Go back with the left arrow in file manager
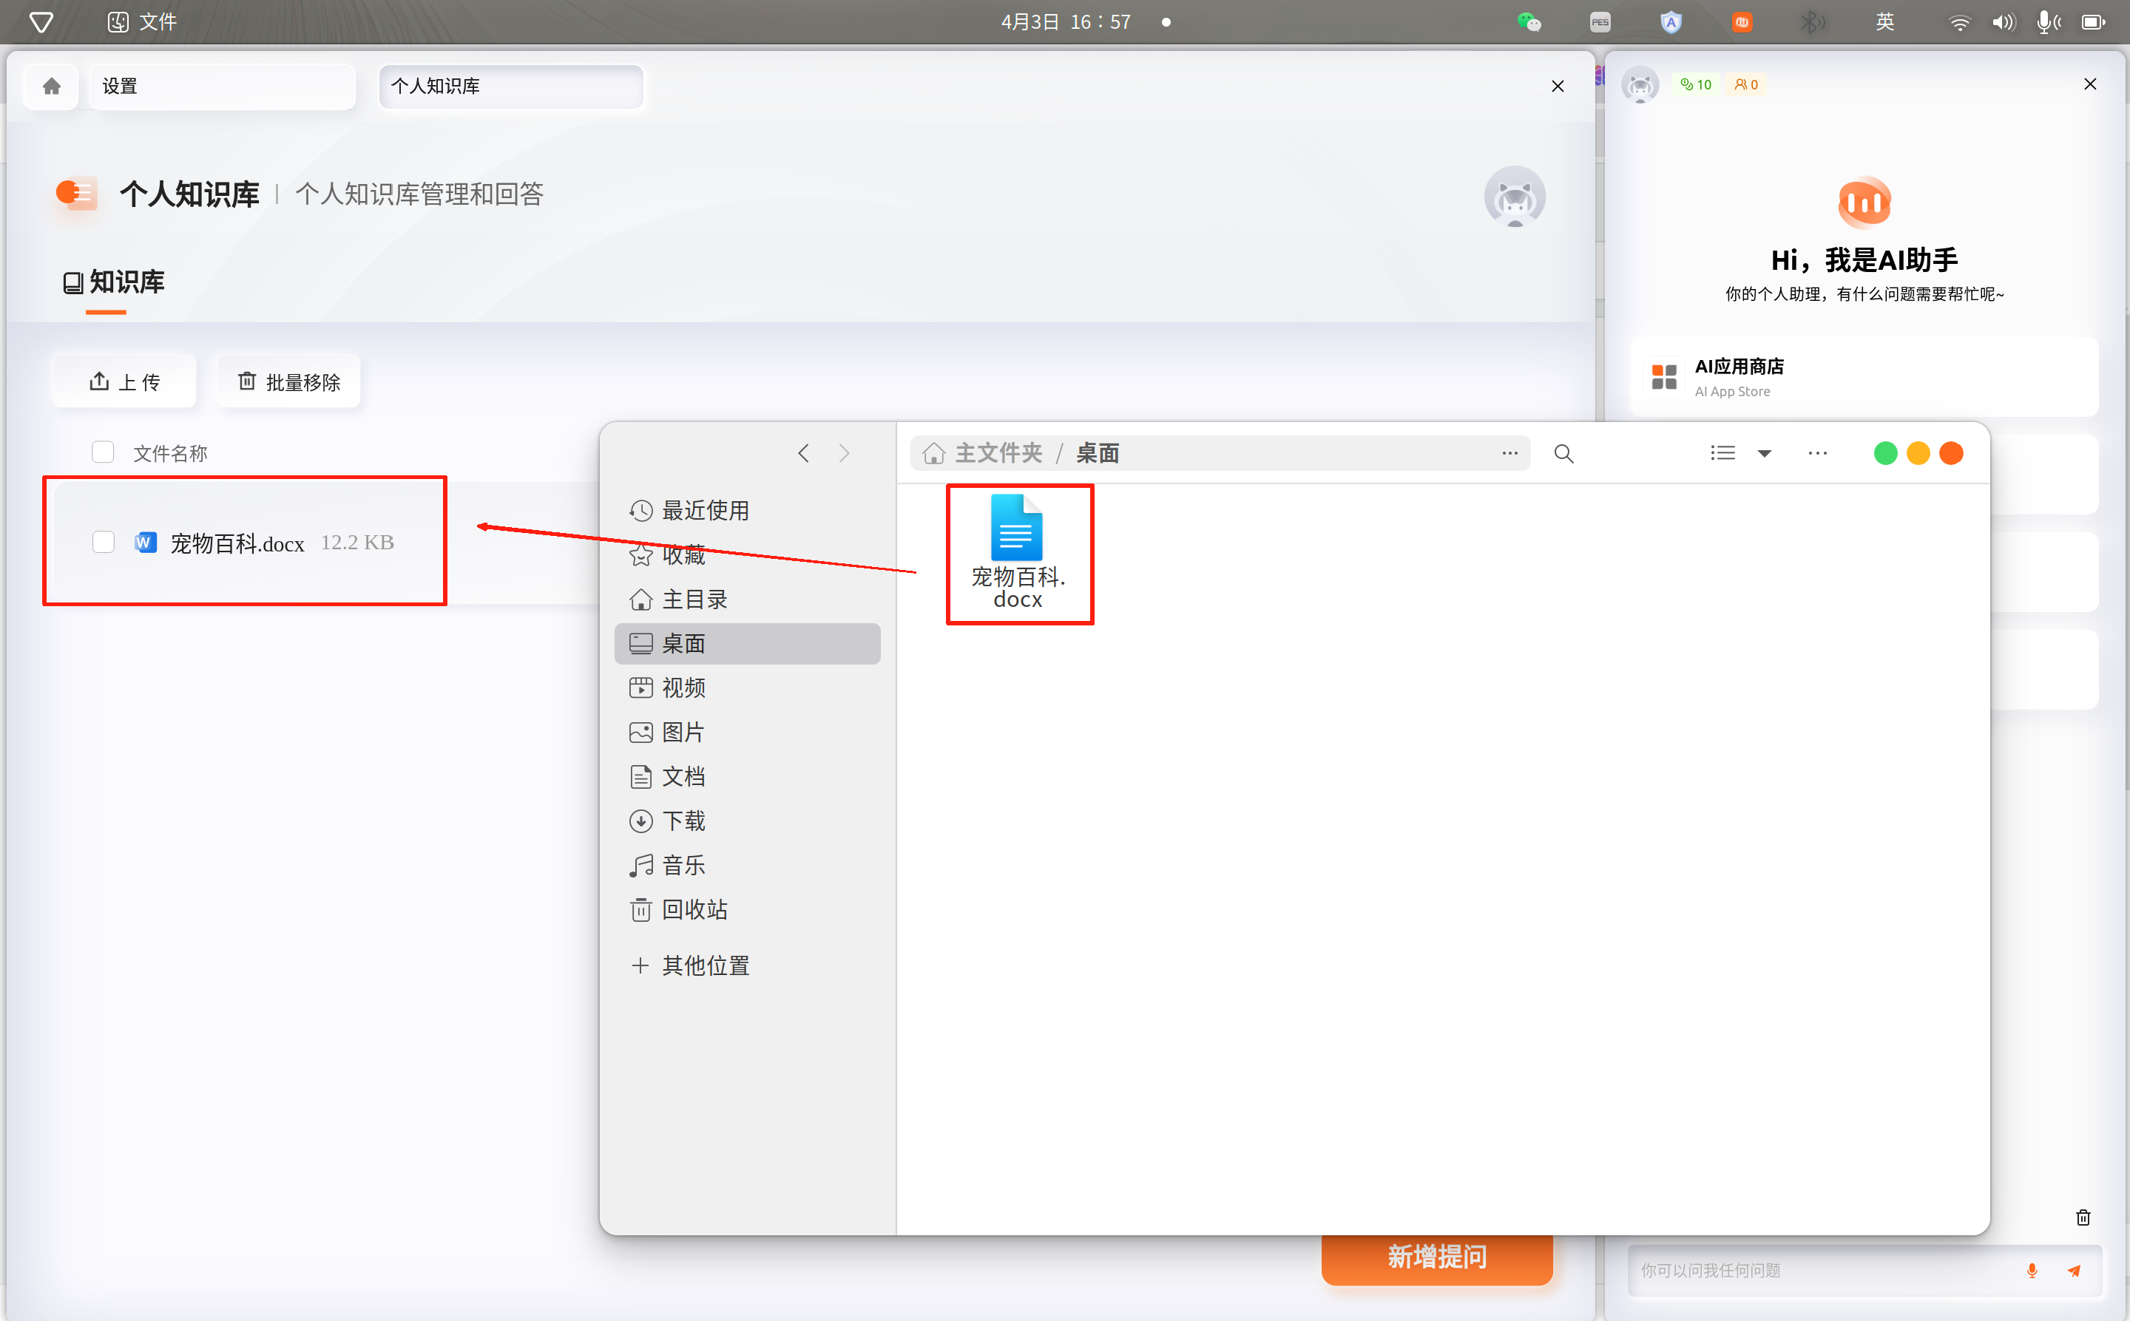Image resolution: width=2130 pixels, height=1321 pixels. tap(803, 453)
